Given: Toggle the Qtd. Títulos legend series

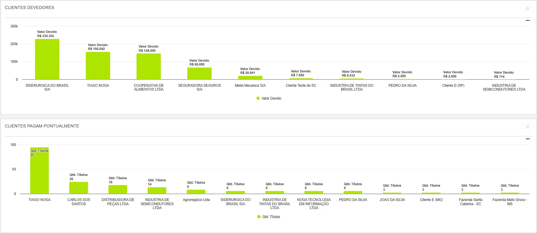Looking at the screenshot, I should (x=271, y=217).
